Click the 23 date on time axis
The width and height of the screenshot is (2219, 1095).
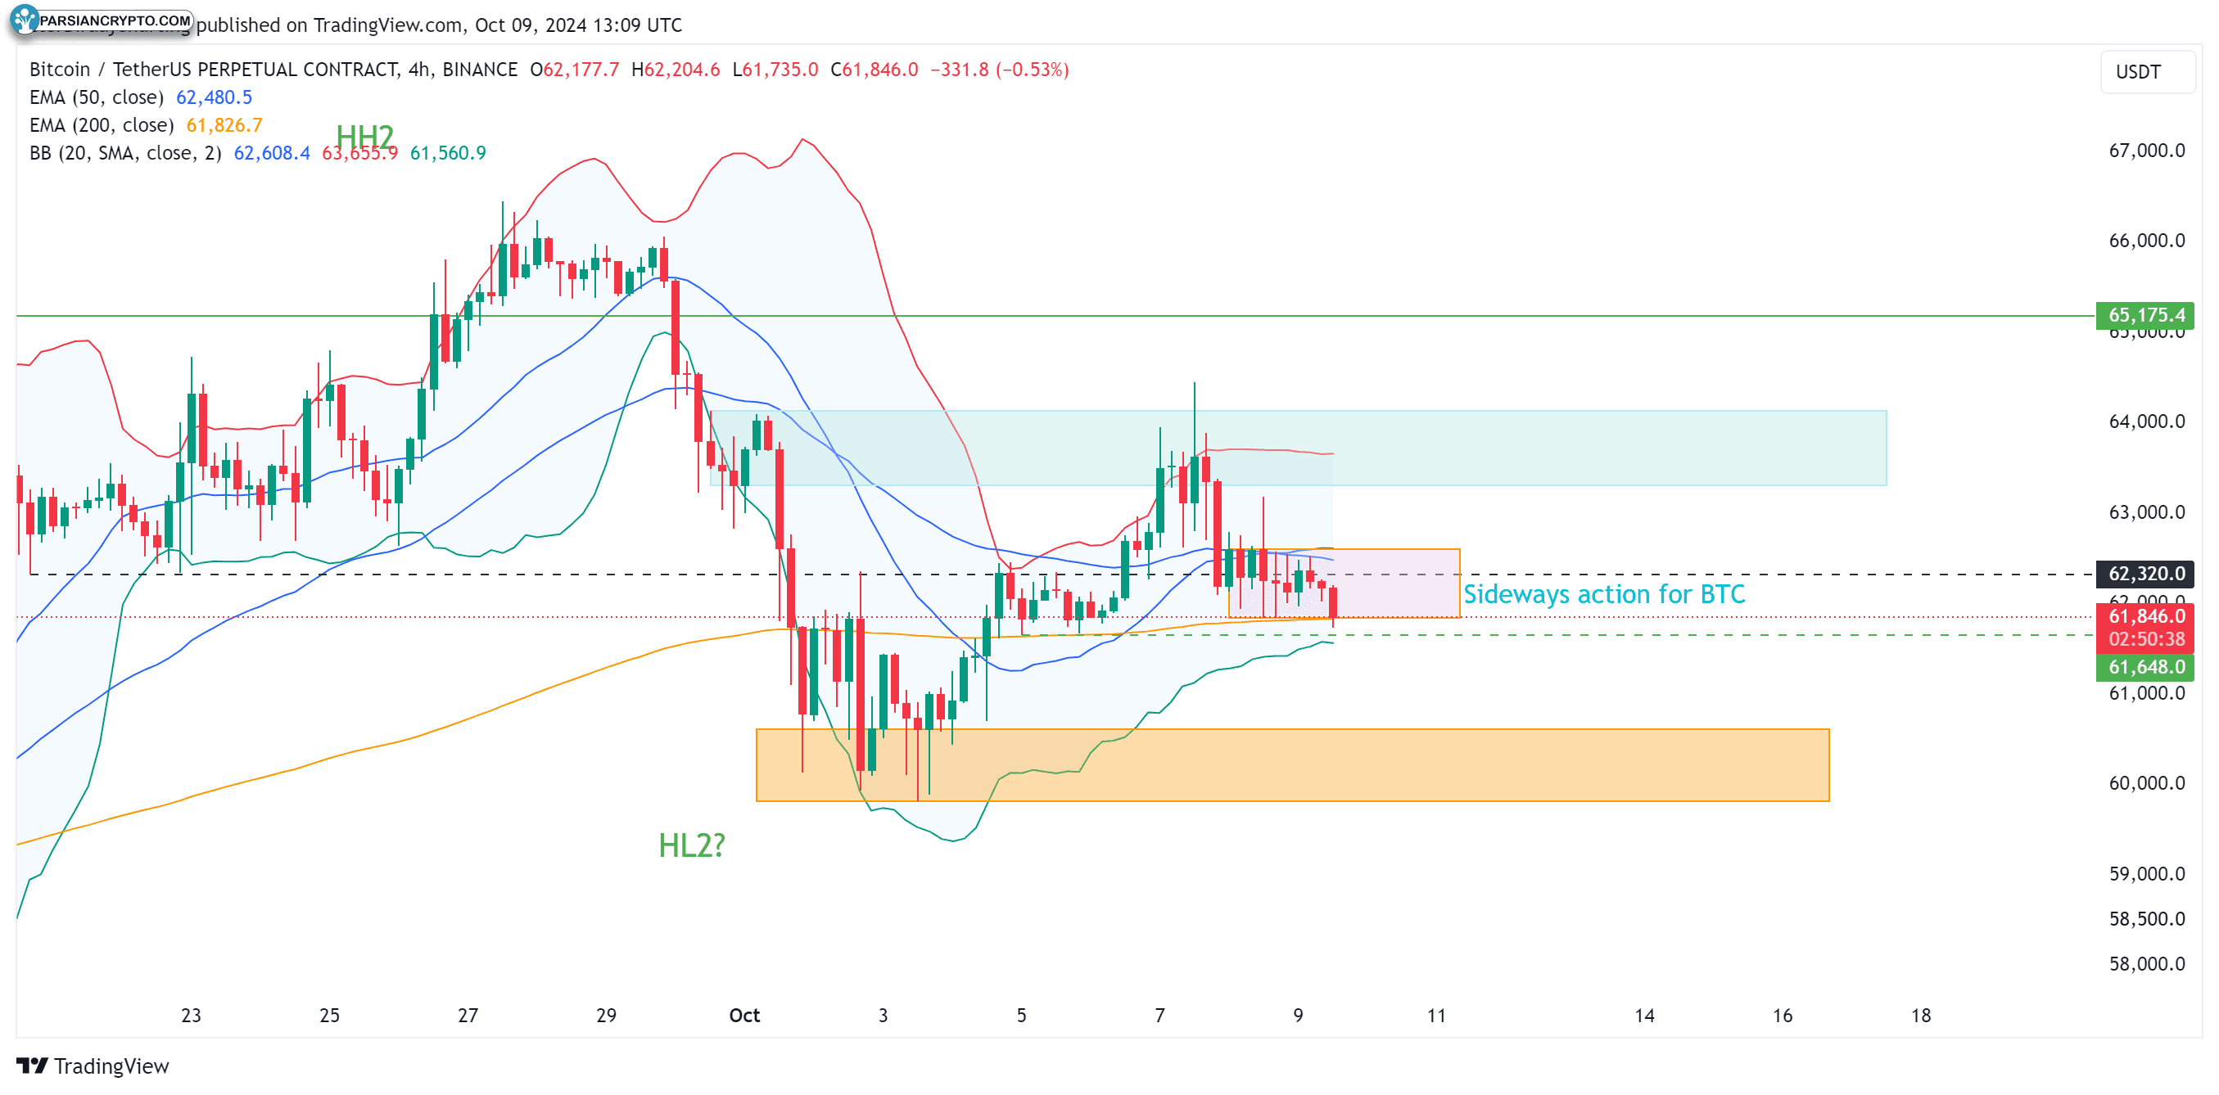192,1015
